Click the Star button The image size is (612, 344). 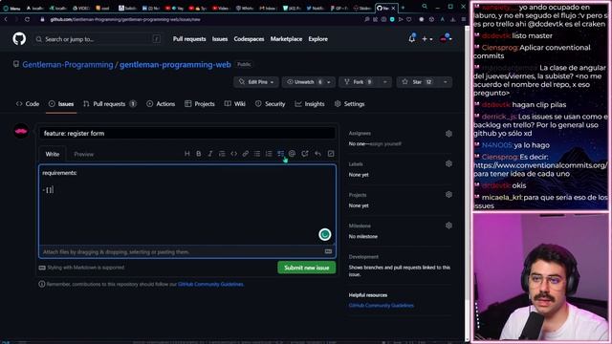[418, 82]
